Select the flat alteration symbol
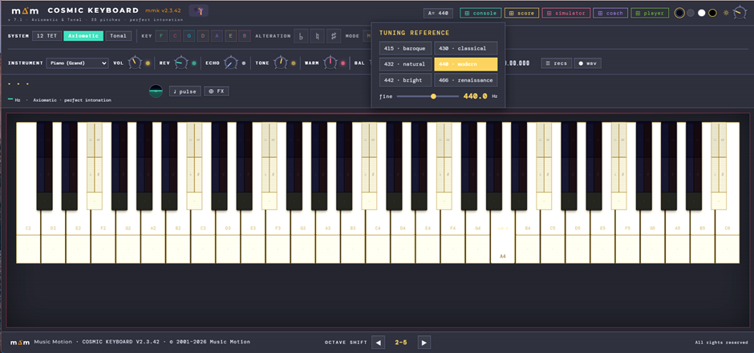Image resolution: width=754 pixels, height=353 pixels. 301,35
